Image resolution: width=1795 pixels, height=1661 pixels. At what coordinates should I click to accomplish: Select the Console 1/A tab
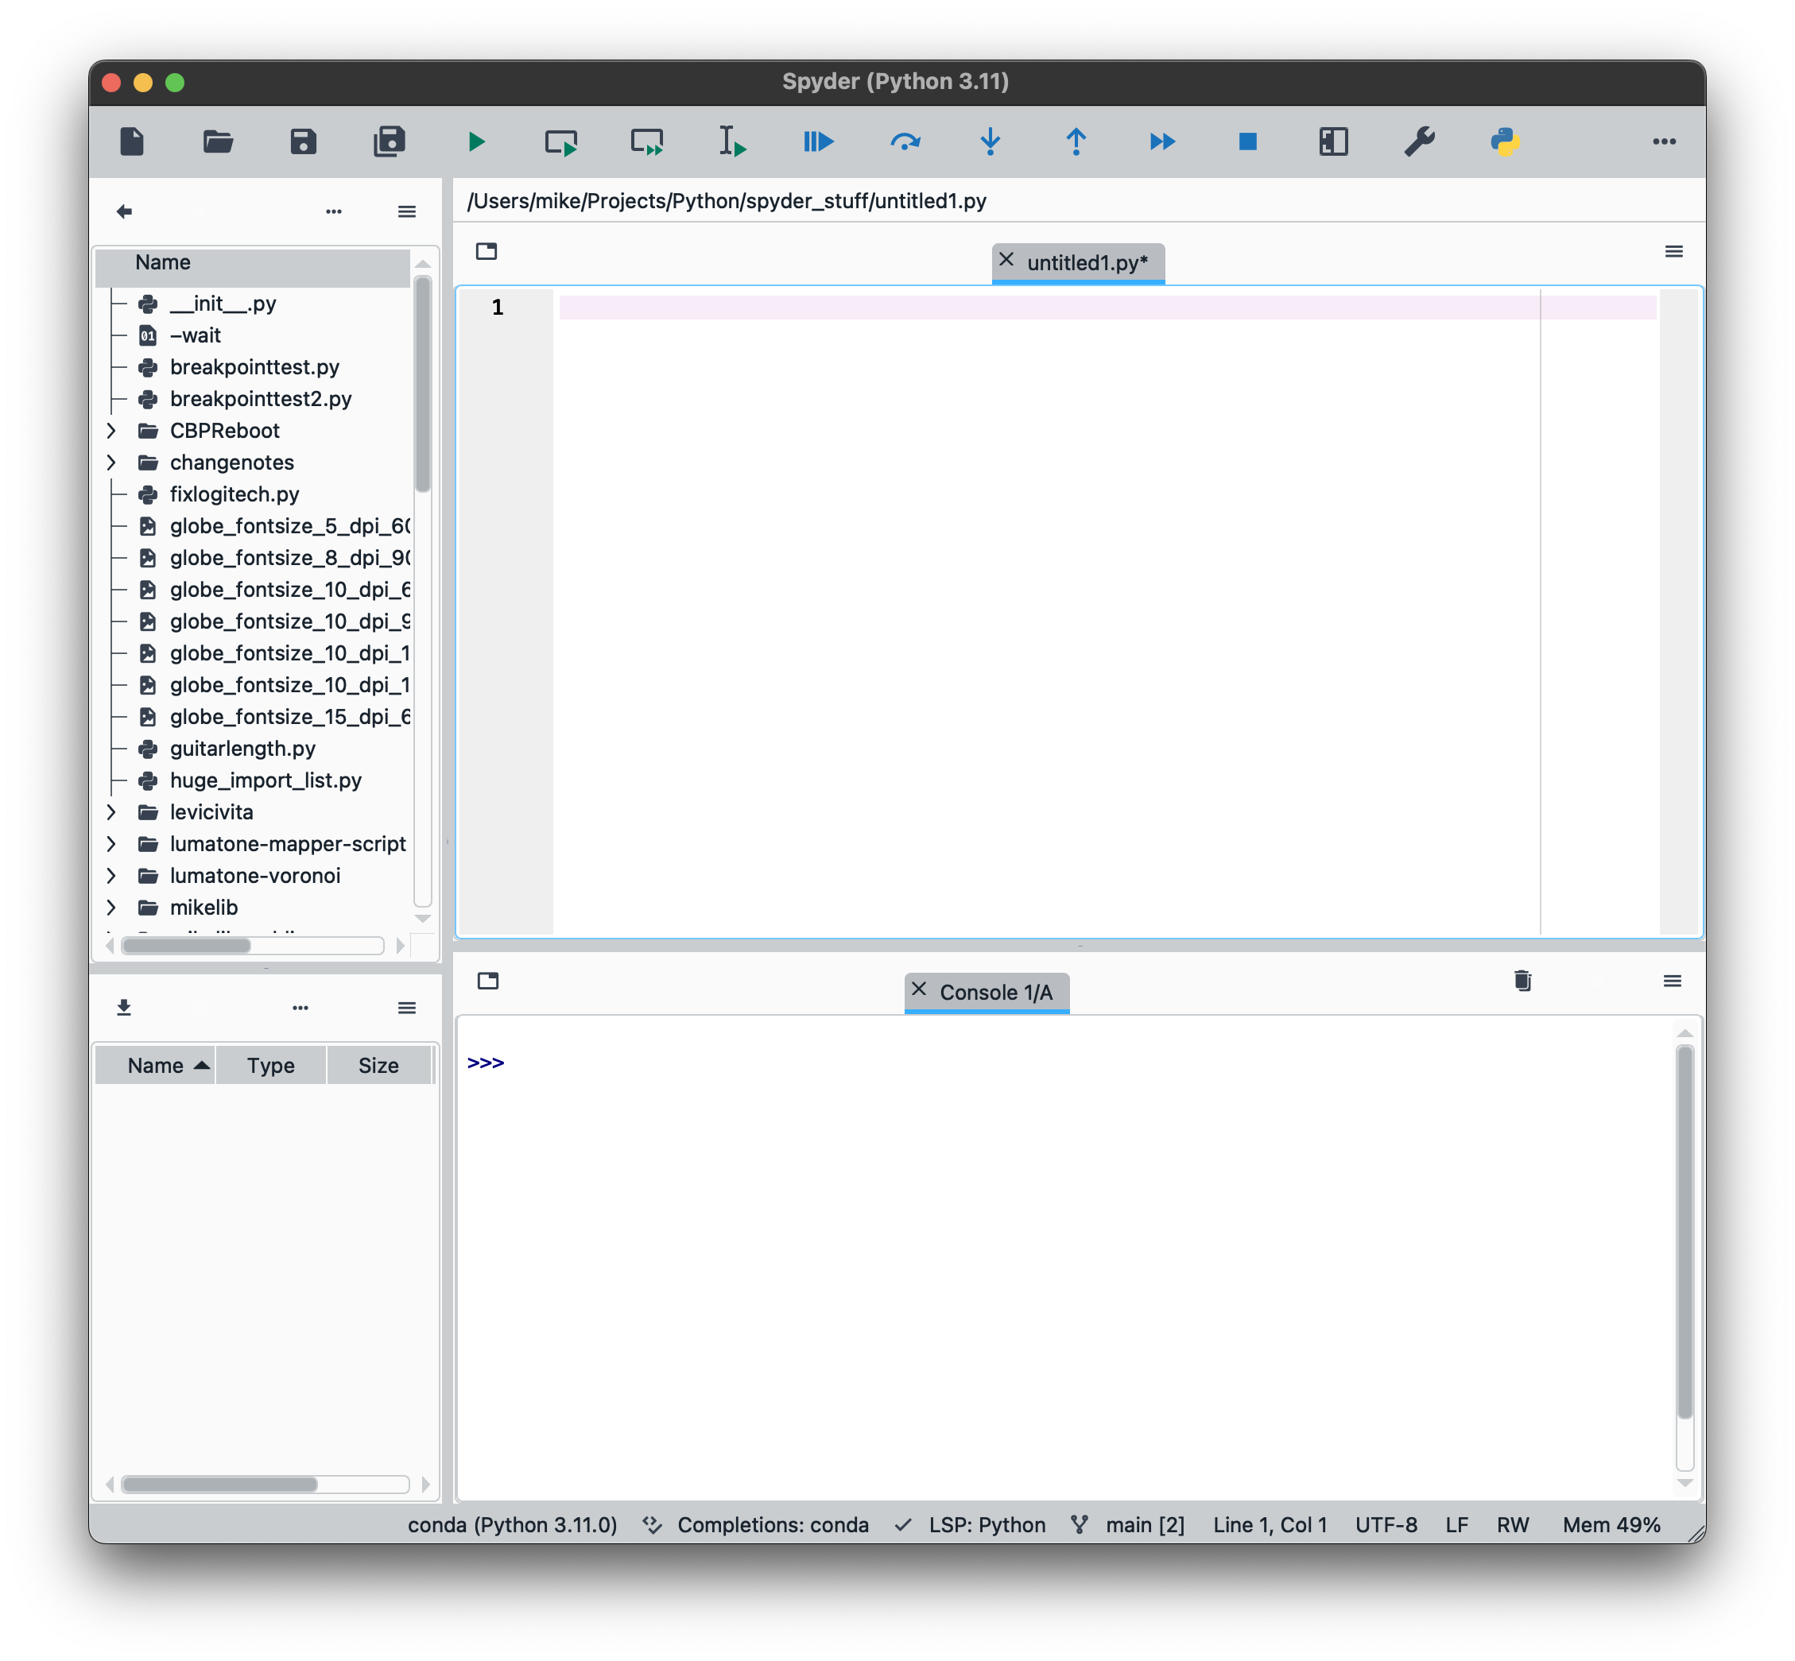pyautogui.click(x=998, y=993)
